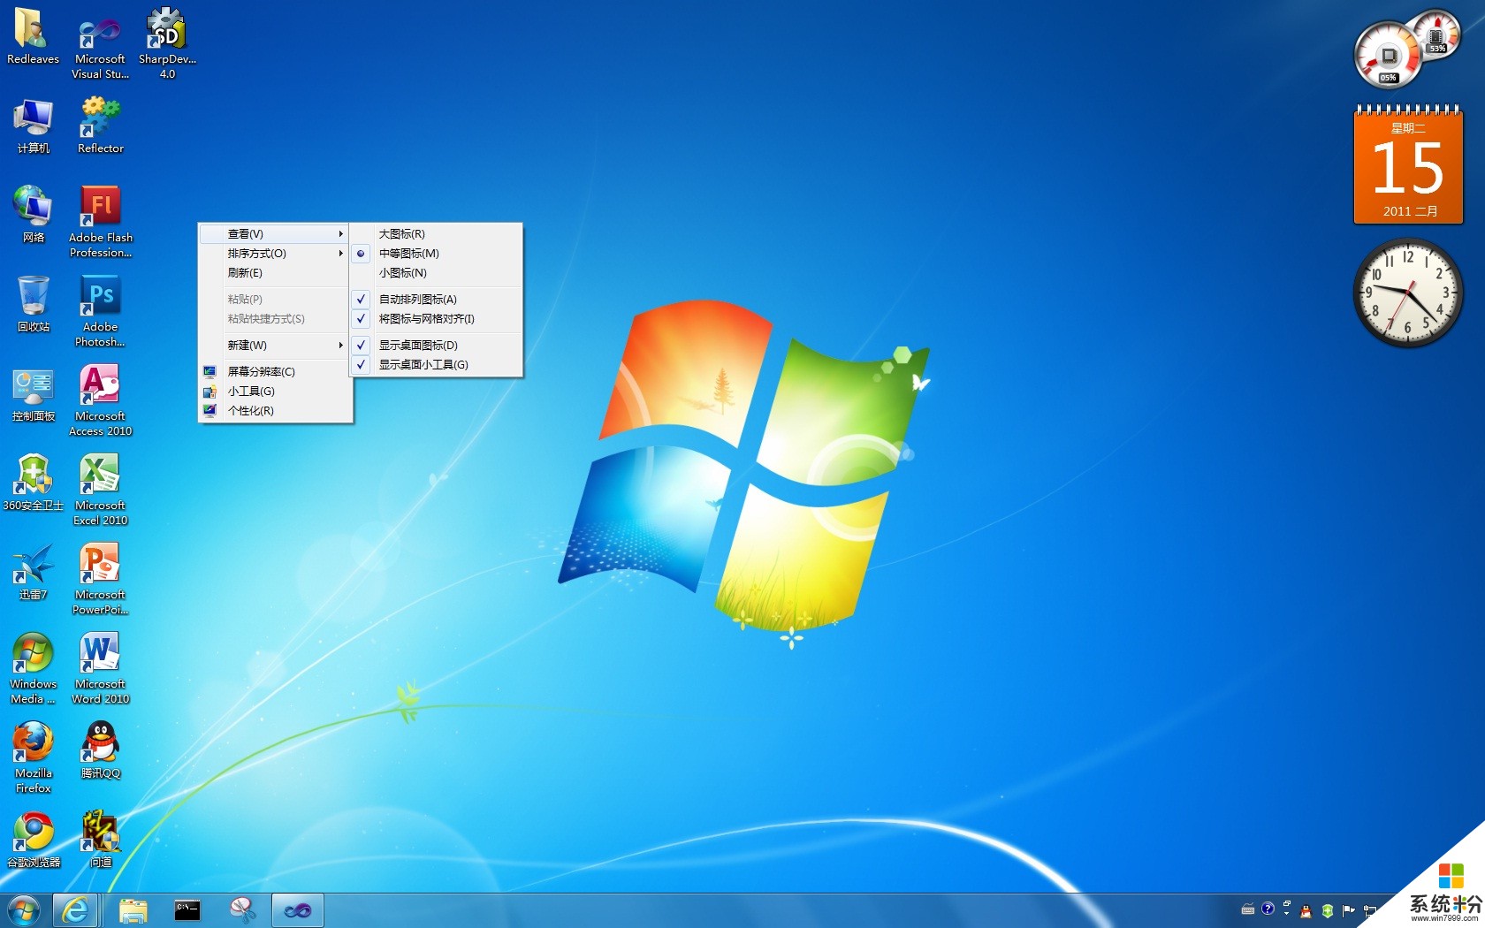Select Windows Media Player desktop icon
This screenshot has width=1485, height=928.
(33, 669)
